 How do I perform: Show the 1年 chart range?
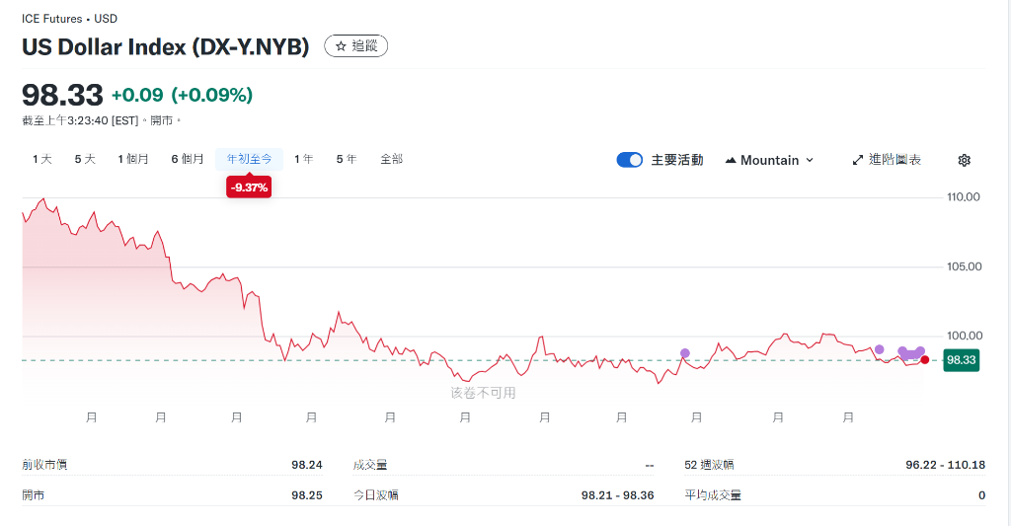click(303, 159)
